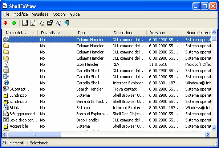This screenshot has height=148, width=219.
Task: Click the Icon Handler type cell
Action: (x=88, y=64)
